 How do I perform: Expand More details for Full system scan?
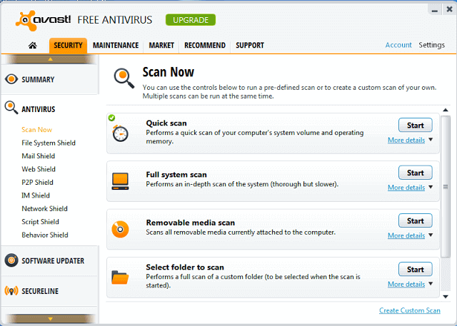[x=406, y=188]
